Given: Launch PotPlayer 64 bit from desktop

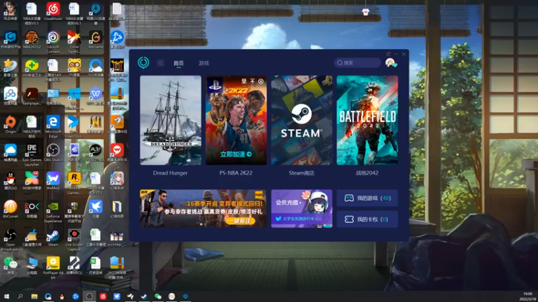Looking at the screenshot, I should point(53,268).
